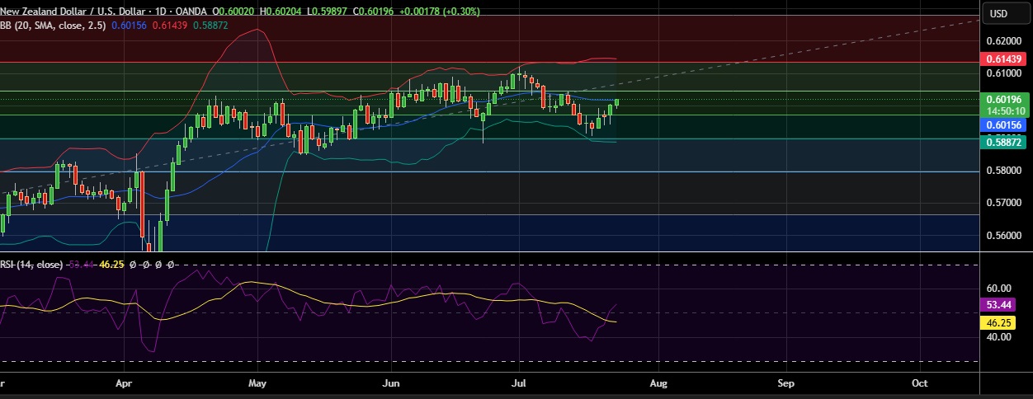The width and height of the screenshot is (1033, 399).
Task: Click the red 0.61439 upper band price label
Action: pyautogui.click(x=1004, y=60)
